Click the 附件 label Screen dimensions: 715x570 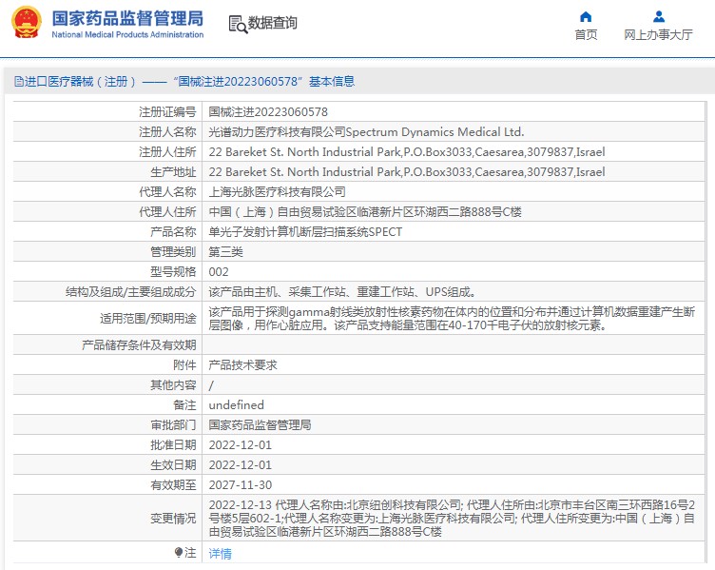[x=184, y=365]
